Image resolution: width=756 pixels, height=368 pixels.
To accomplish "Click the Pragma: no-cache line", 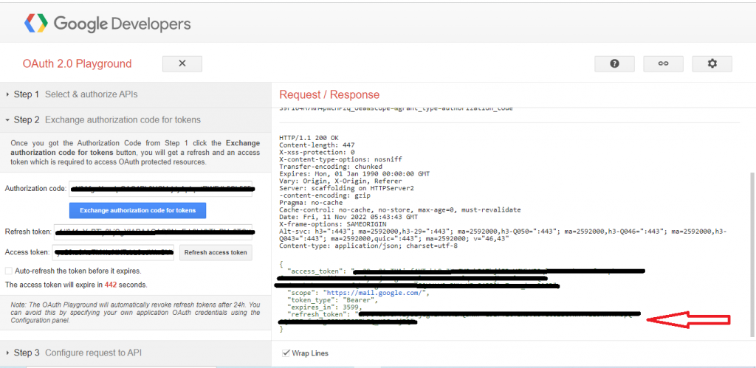I will click(x=311, y=203).
